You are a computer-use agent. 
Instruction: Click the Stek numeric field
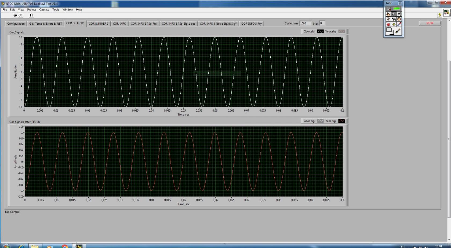[x=322, y=23]
